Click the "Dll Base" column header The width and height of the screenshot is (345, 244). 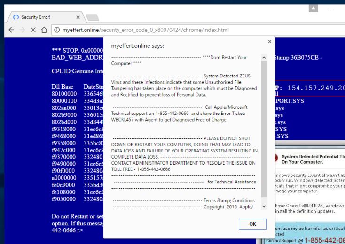pos(63,87)
